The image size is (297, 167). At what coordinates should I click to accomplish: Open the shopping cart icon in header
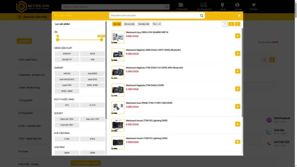click(254, 5)
